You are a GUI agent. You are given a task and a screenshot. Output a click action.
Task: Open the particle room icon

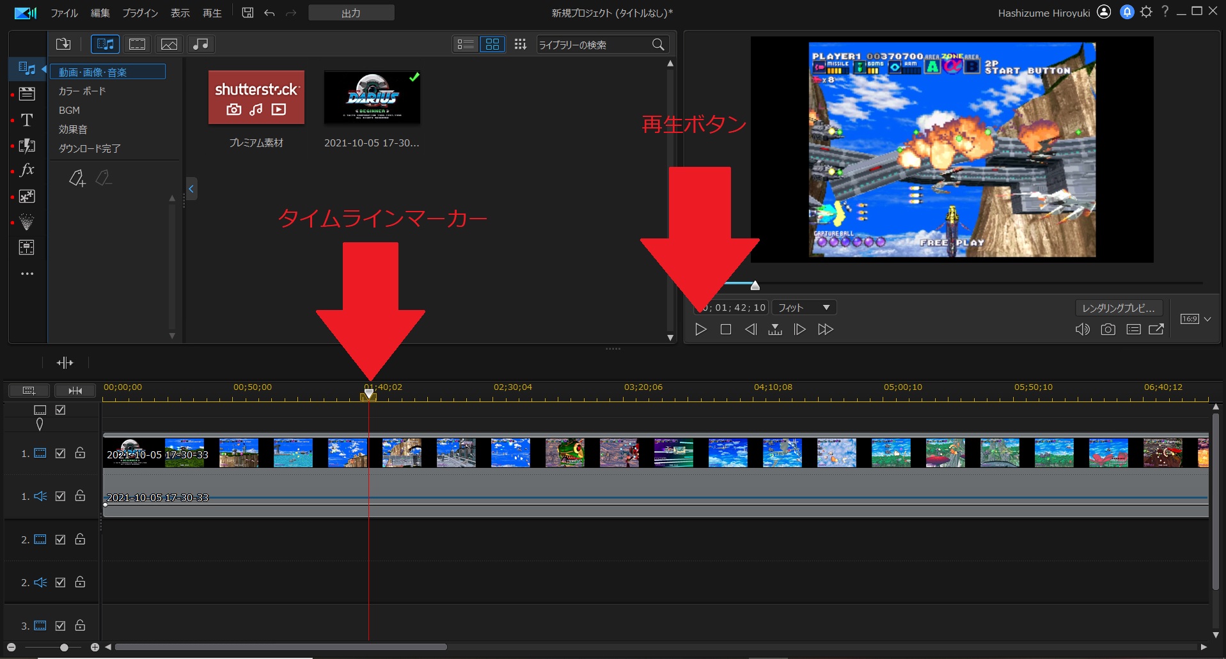pos(27,222)
